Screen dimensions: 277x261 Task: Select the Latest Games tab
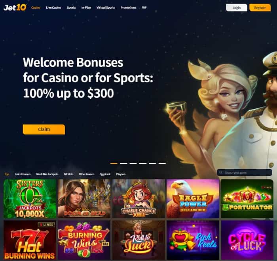pos(23,174)
